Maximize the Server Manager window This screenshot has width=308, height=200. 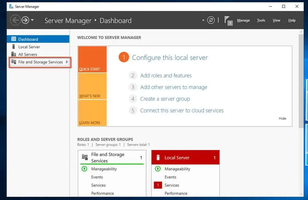pyautogui.click(x=283, y=7)
